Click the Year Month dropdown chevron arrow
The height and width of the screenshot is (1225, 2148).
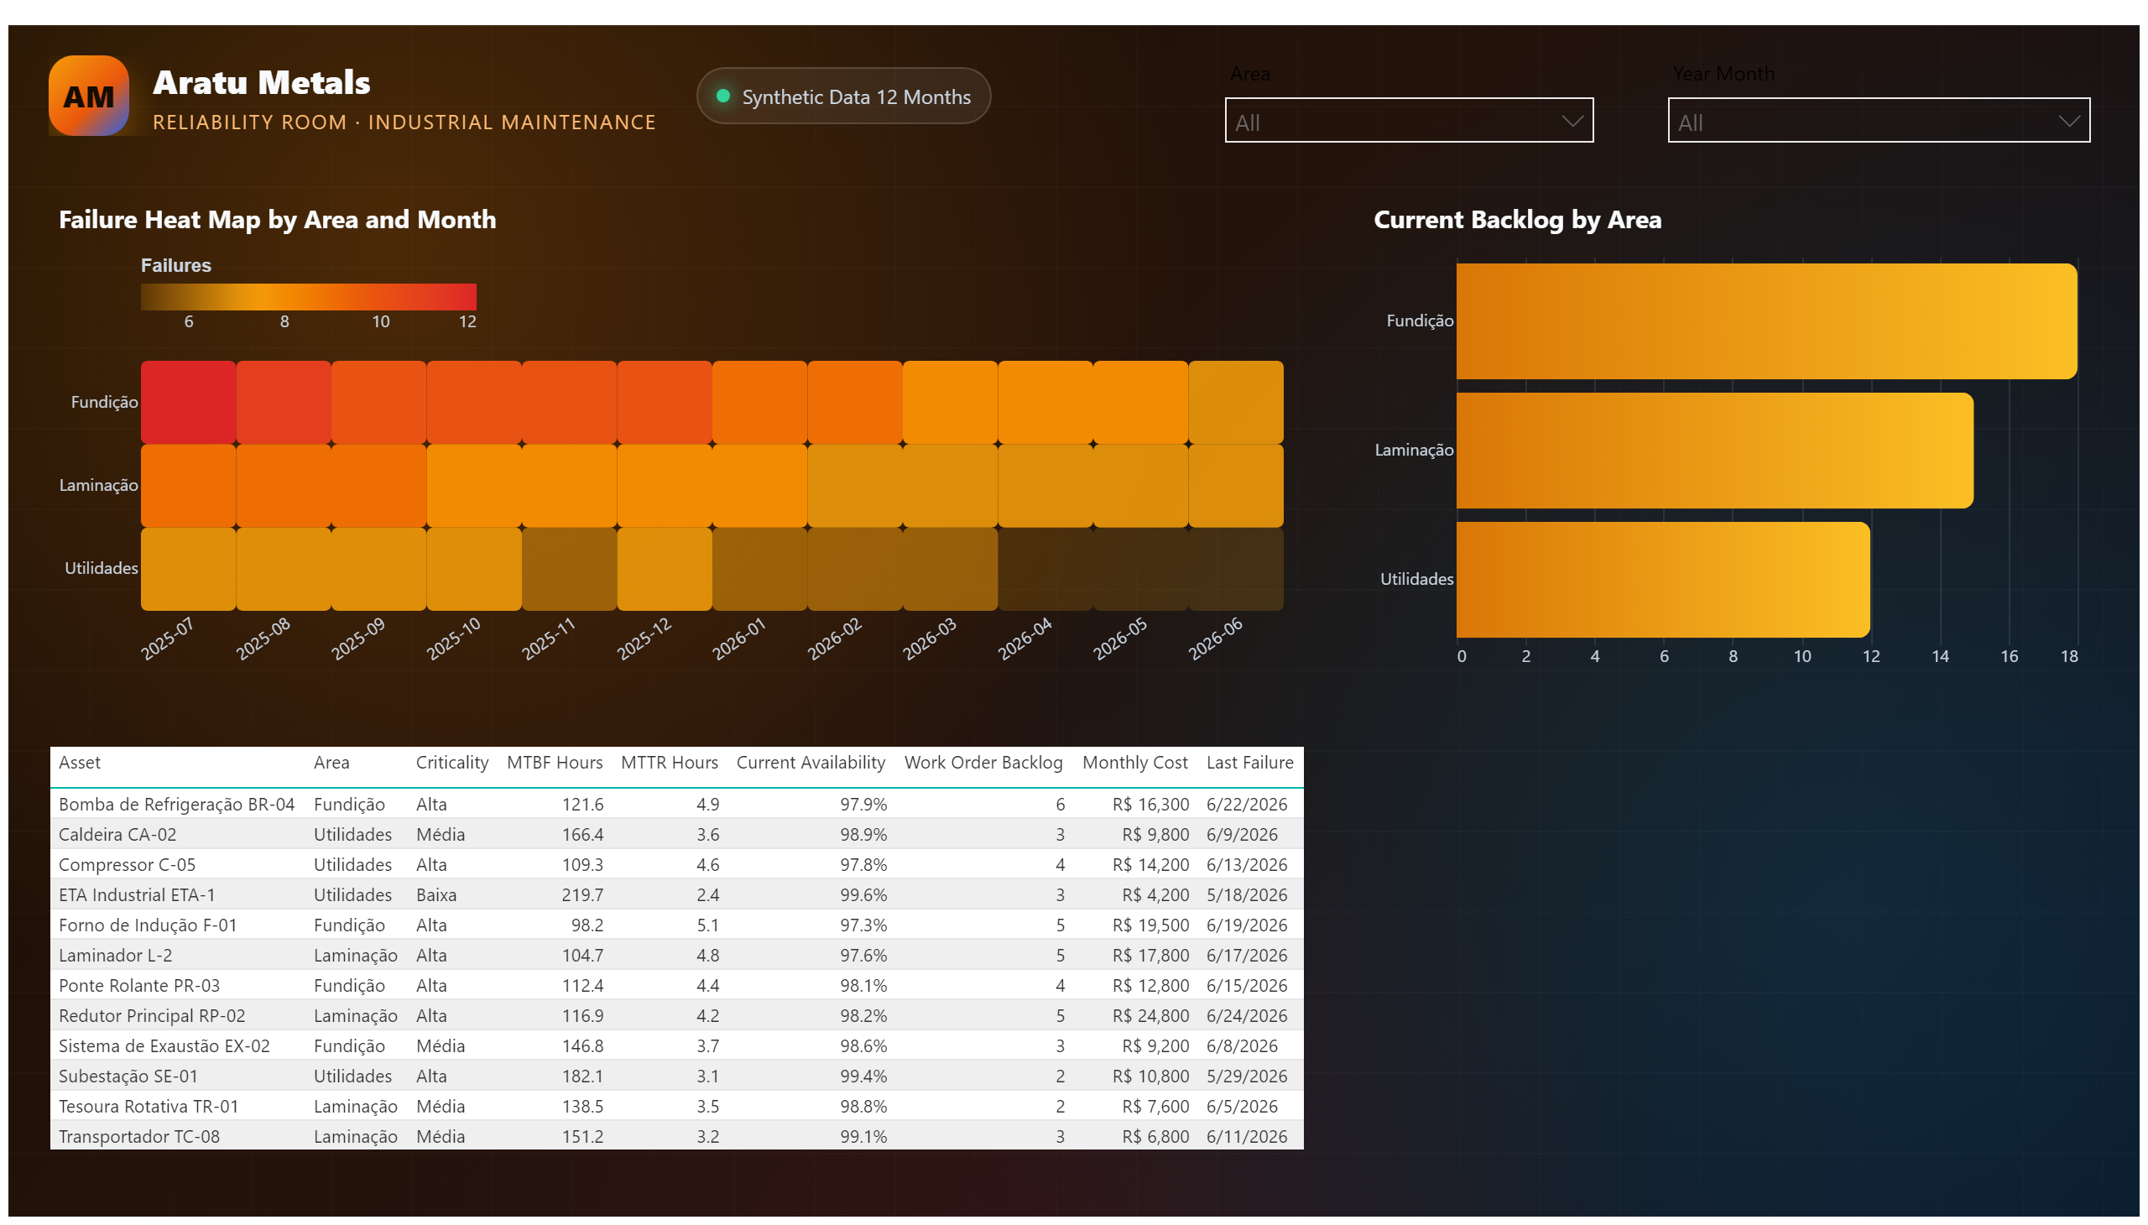tap(2068, 121)
